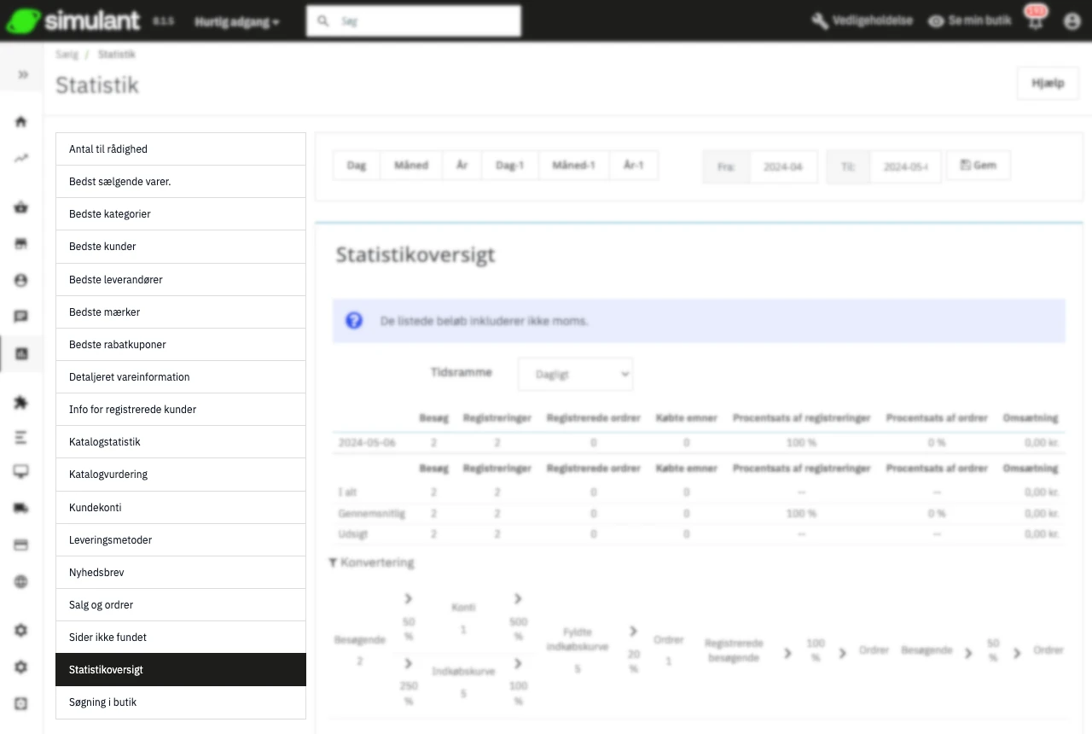Expand the collapsed sidebar with double chevron
Viewport: 1092px width, 734px height.
22,75
